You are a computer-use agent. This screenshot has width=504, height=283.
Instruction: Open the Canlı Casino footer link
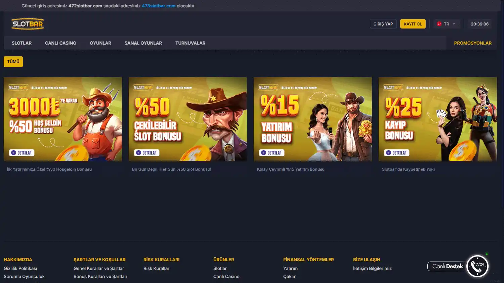226,276
